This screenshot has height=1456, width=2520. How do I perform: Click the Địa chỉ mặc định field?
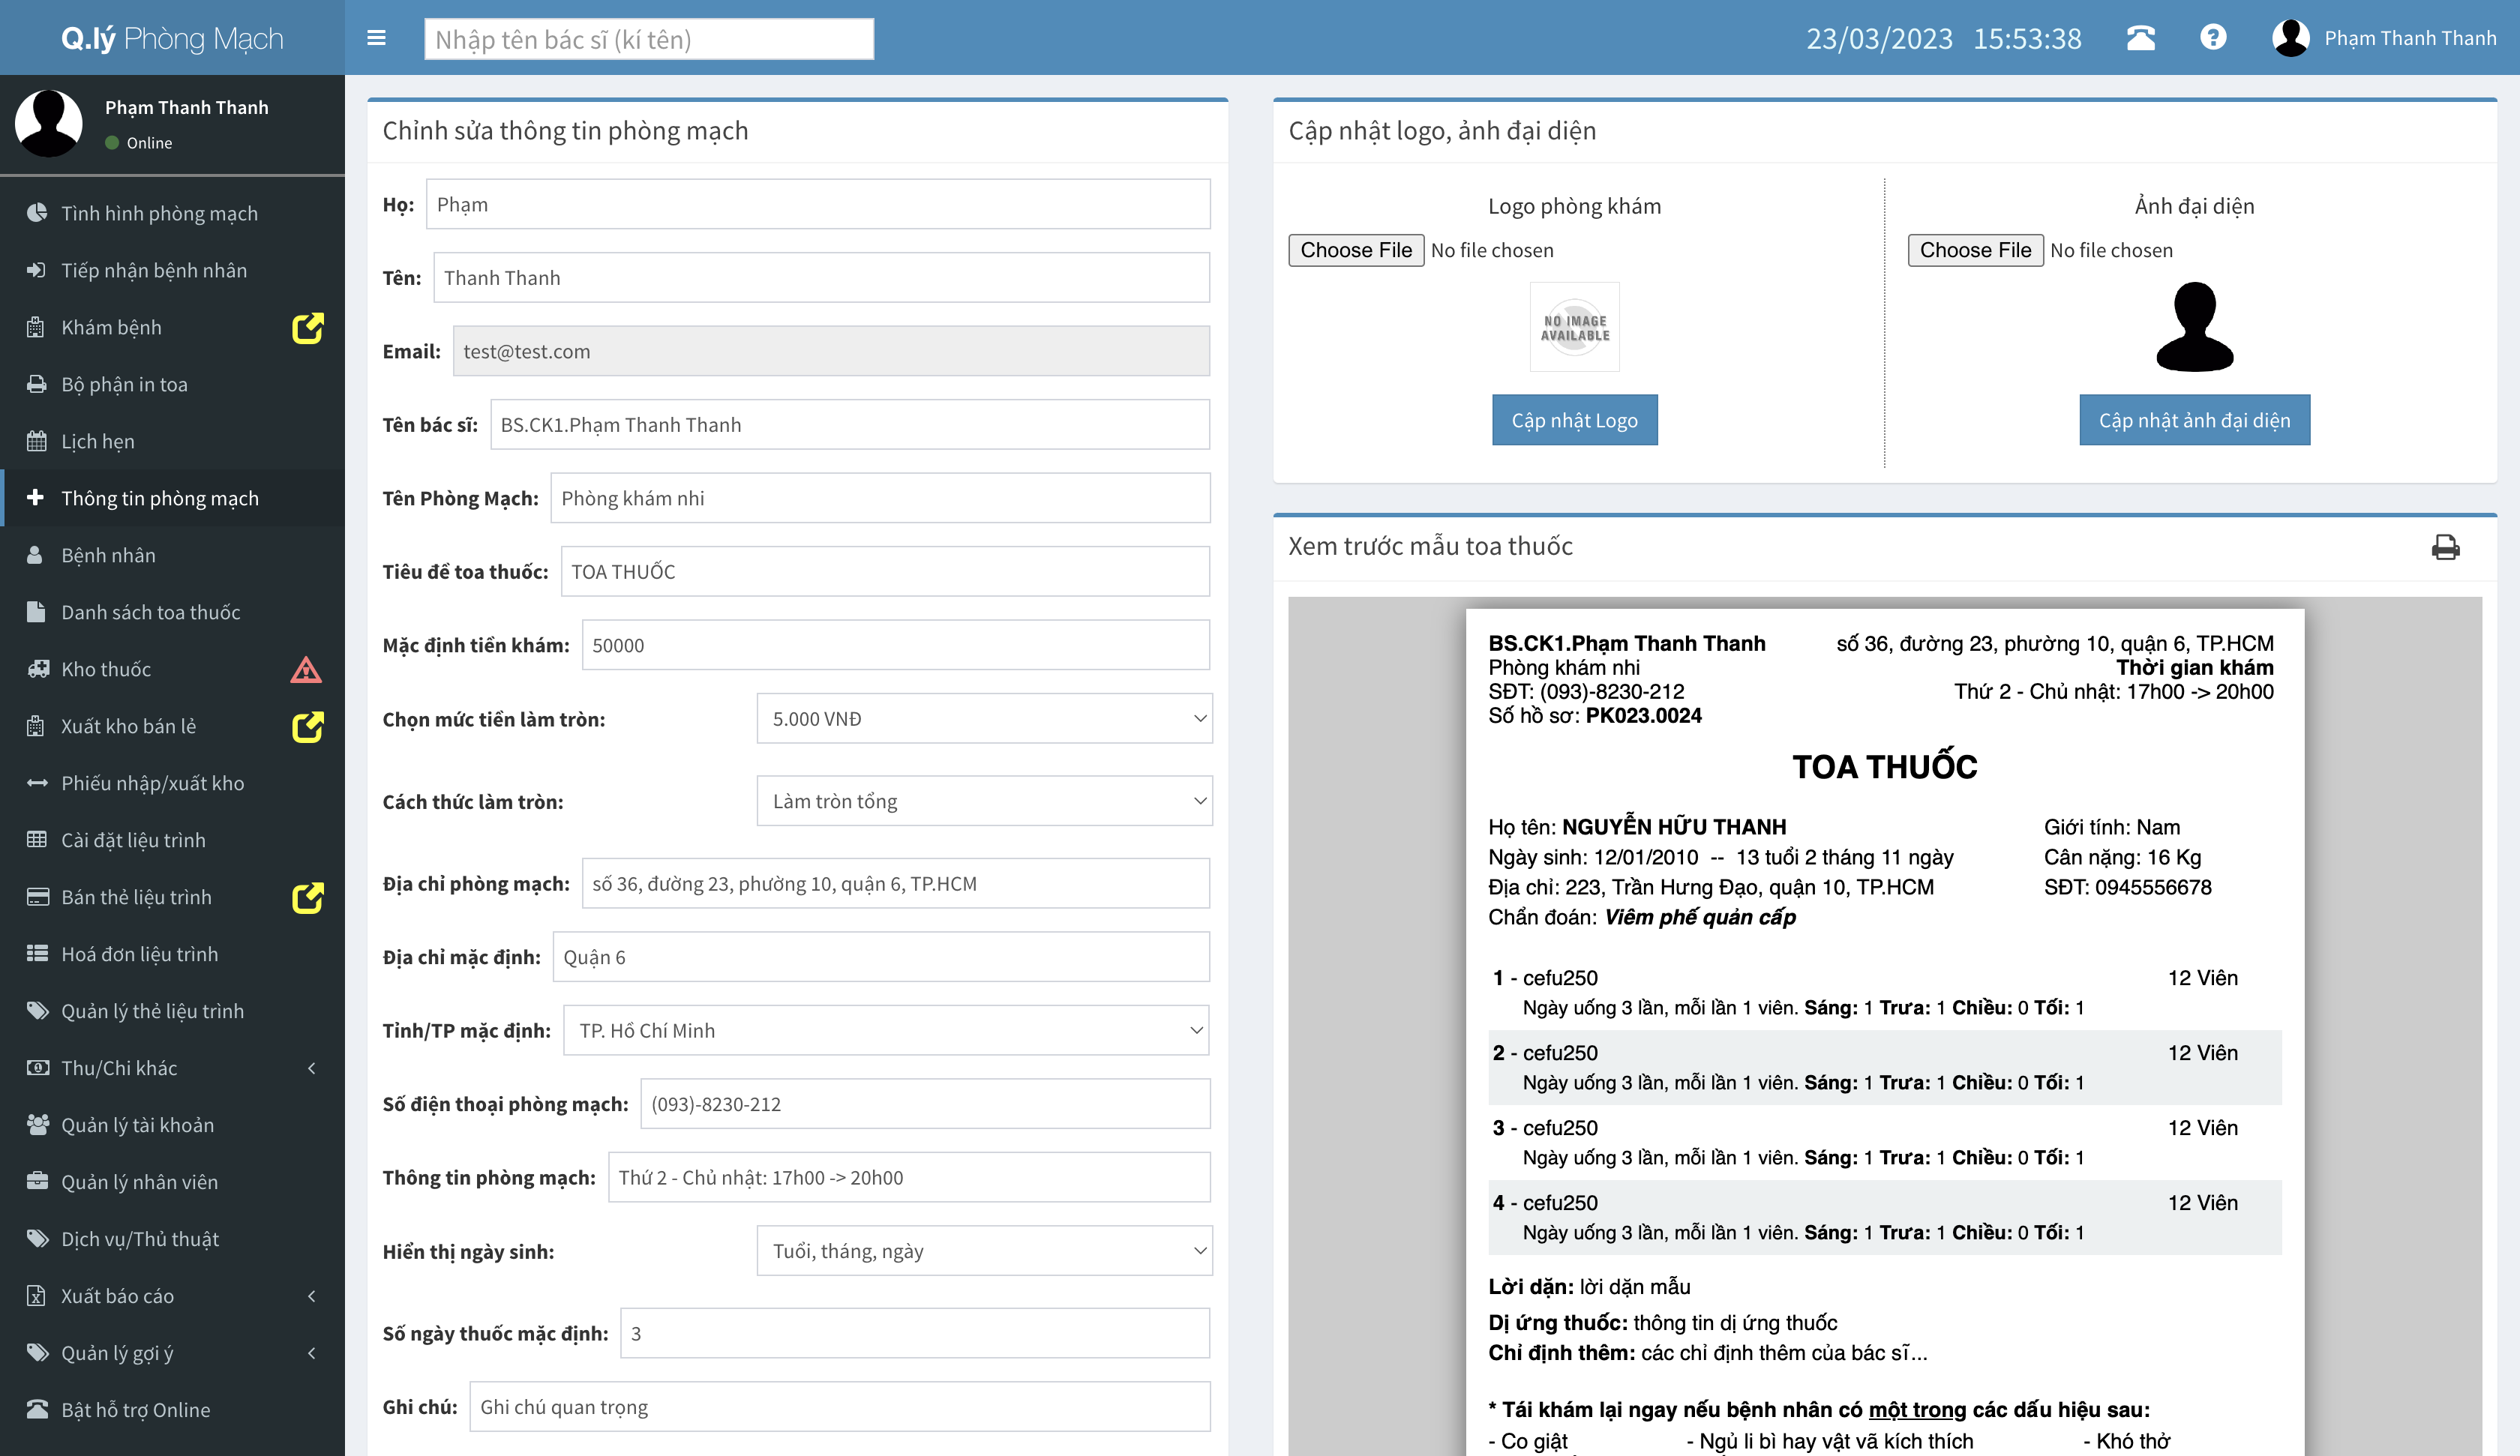click(x=881, y=957)
